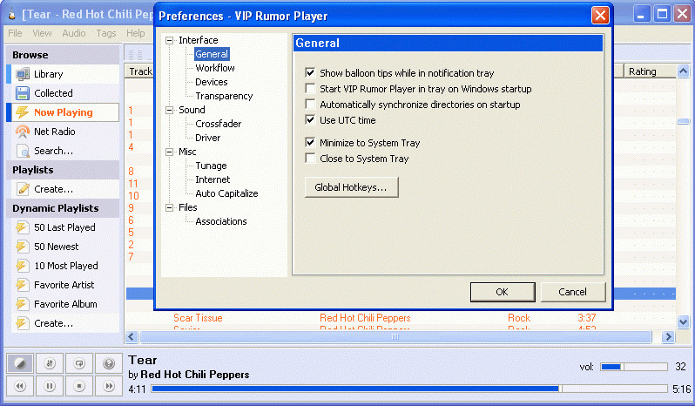Click icon beside Dynamic Playlists Create

[22, 323]
